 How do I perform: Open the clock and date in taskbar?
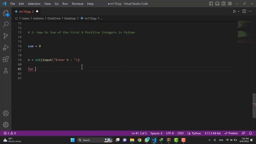pyautogui.click(x=244, y=140)
